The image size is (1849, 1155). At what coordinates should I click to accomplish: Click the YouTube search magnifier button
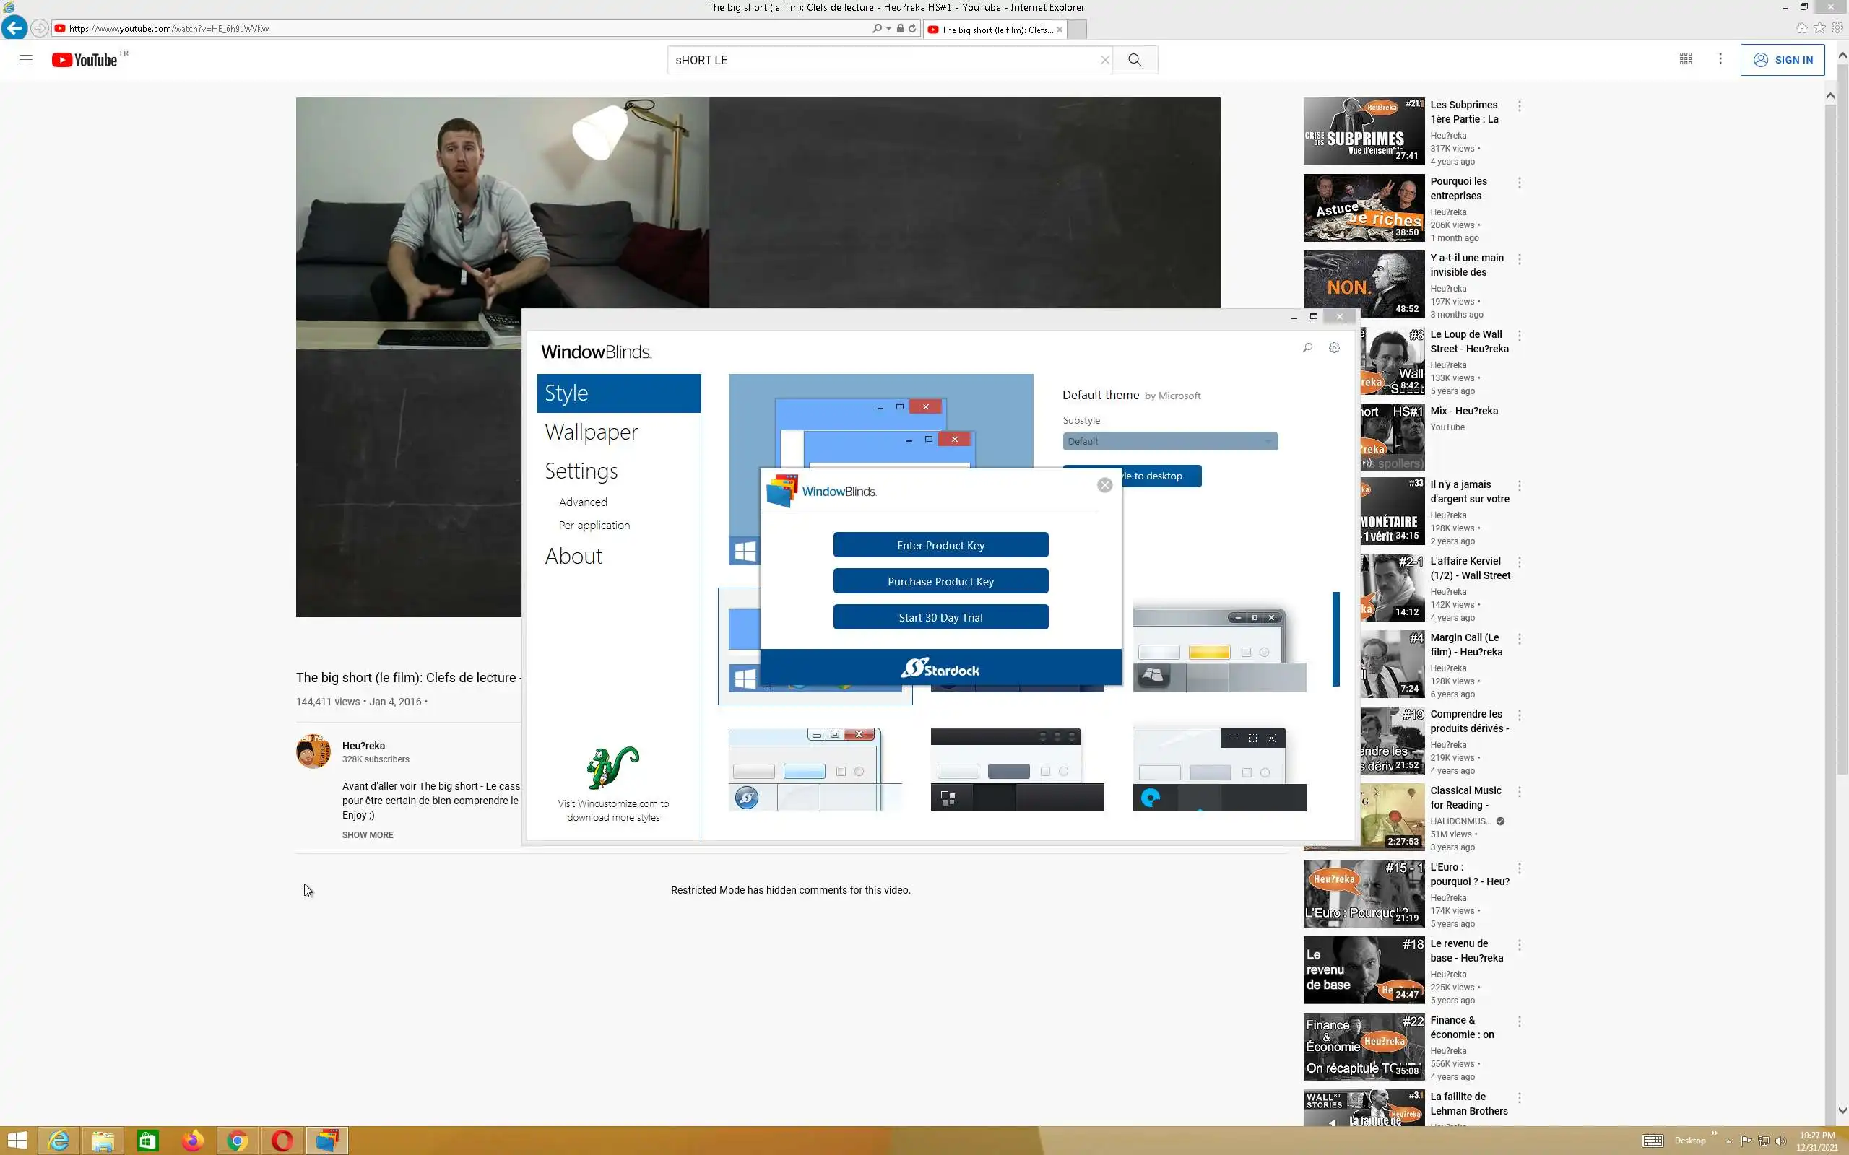click(1135, 60)
